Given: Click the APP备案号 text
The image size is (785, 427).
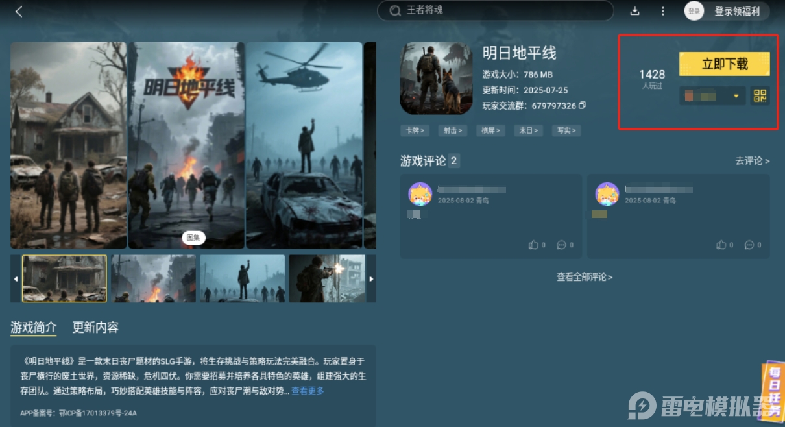Looking at the screenshot, I should tap(78, 413).
